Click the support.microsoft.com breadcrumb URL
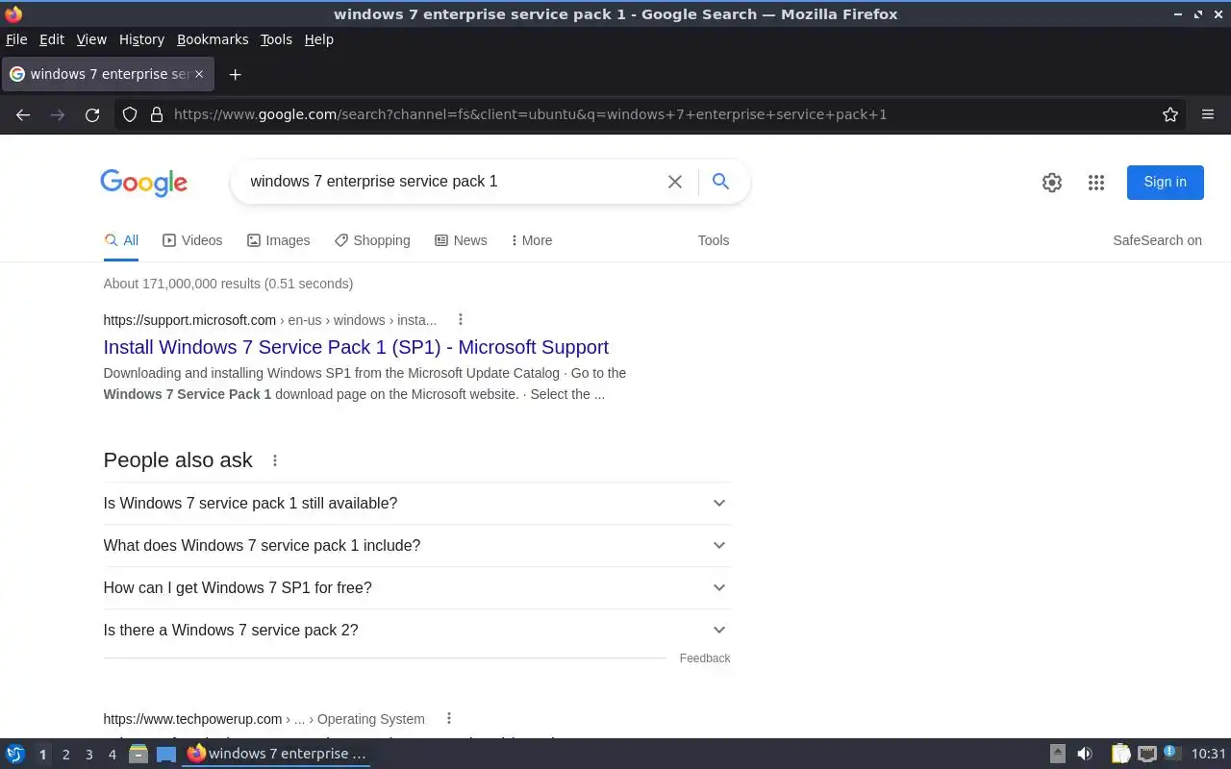The image size is (1231, 769). [270, 320]
